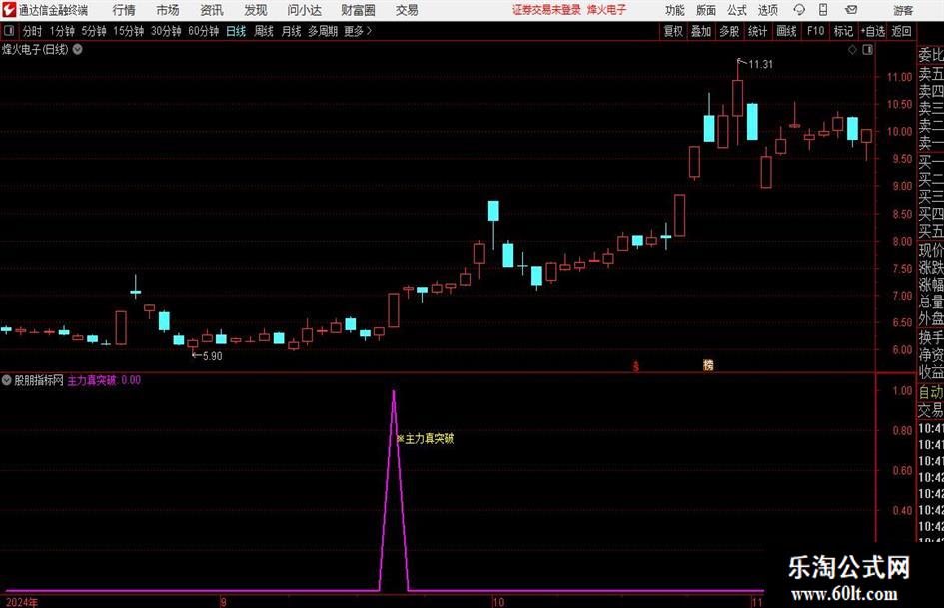Click the 自动 label in right panel

click(931, 392)
